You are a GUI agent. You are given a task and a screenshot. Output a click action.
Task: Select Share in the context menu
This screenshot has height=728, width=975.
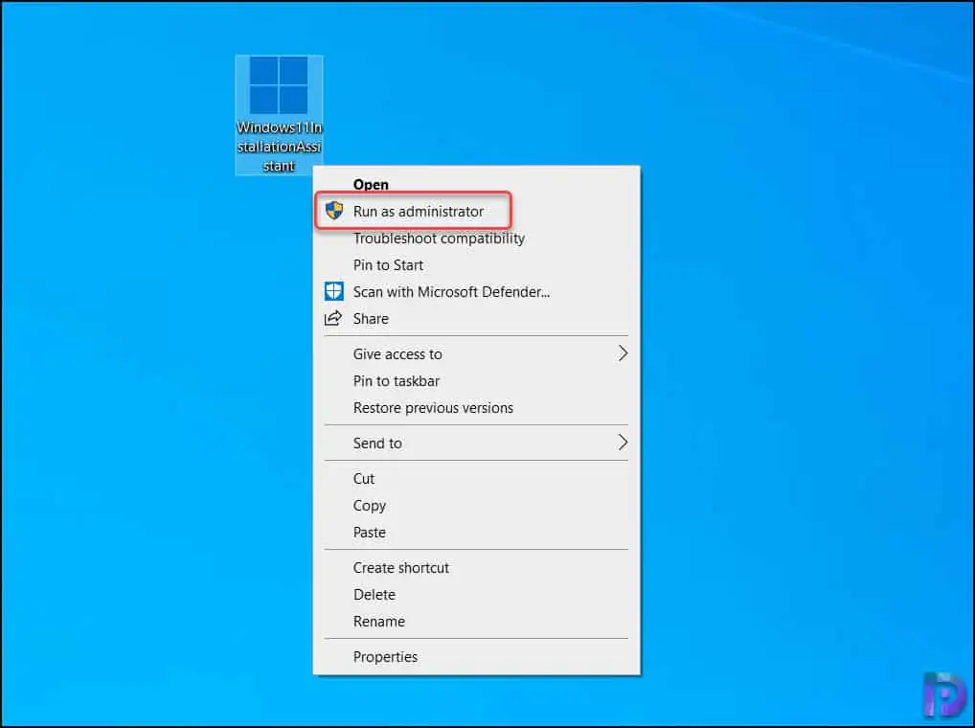(476, 318)
